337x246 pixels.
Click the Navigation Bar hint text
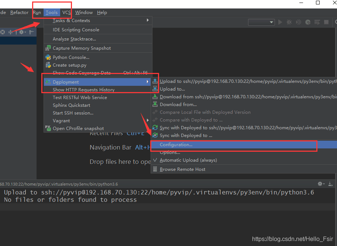click(x=110, y=147)
